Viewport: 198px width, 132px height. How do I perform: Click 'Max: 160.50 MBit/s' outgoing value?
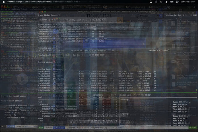pyautogui.click(x=181, y=123)
